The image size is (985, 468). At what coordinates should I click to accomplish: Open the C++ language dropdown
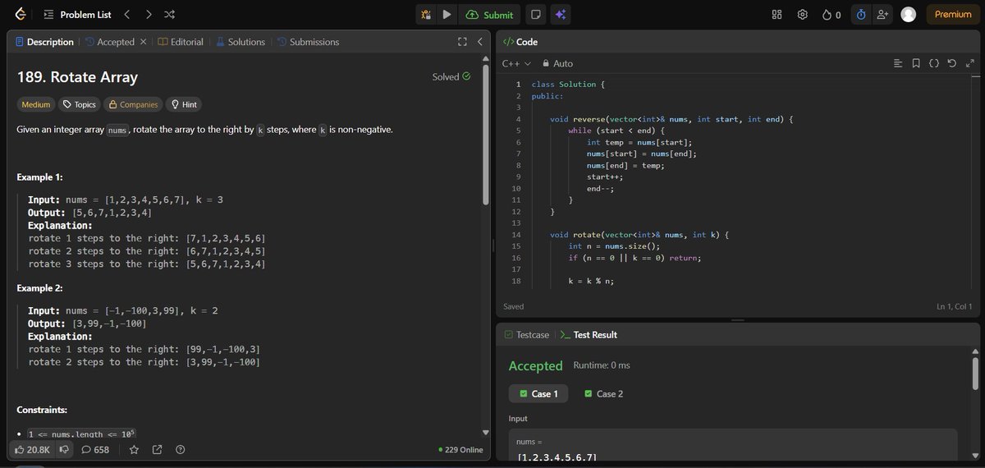[516, 63]
